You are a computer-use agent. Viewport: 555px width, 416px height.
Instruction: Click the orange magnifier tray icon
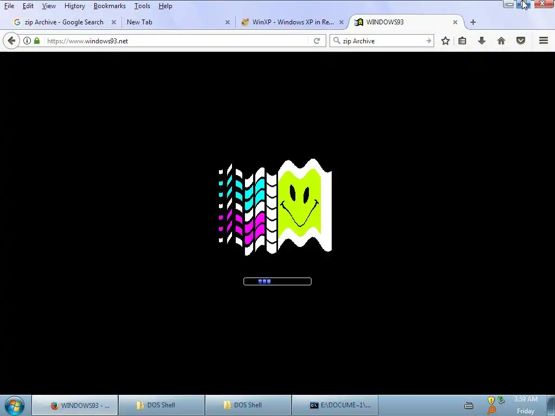[491, 411]
